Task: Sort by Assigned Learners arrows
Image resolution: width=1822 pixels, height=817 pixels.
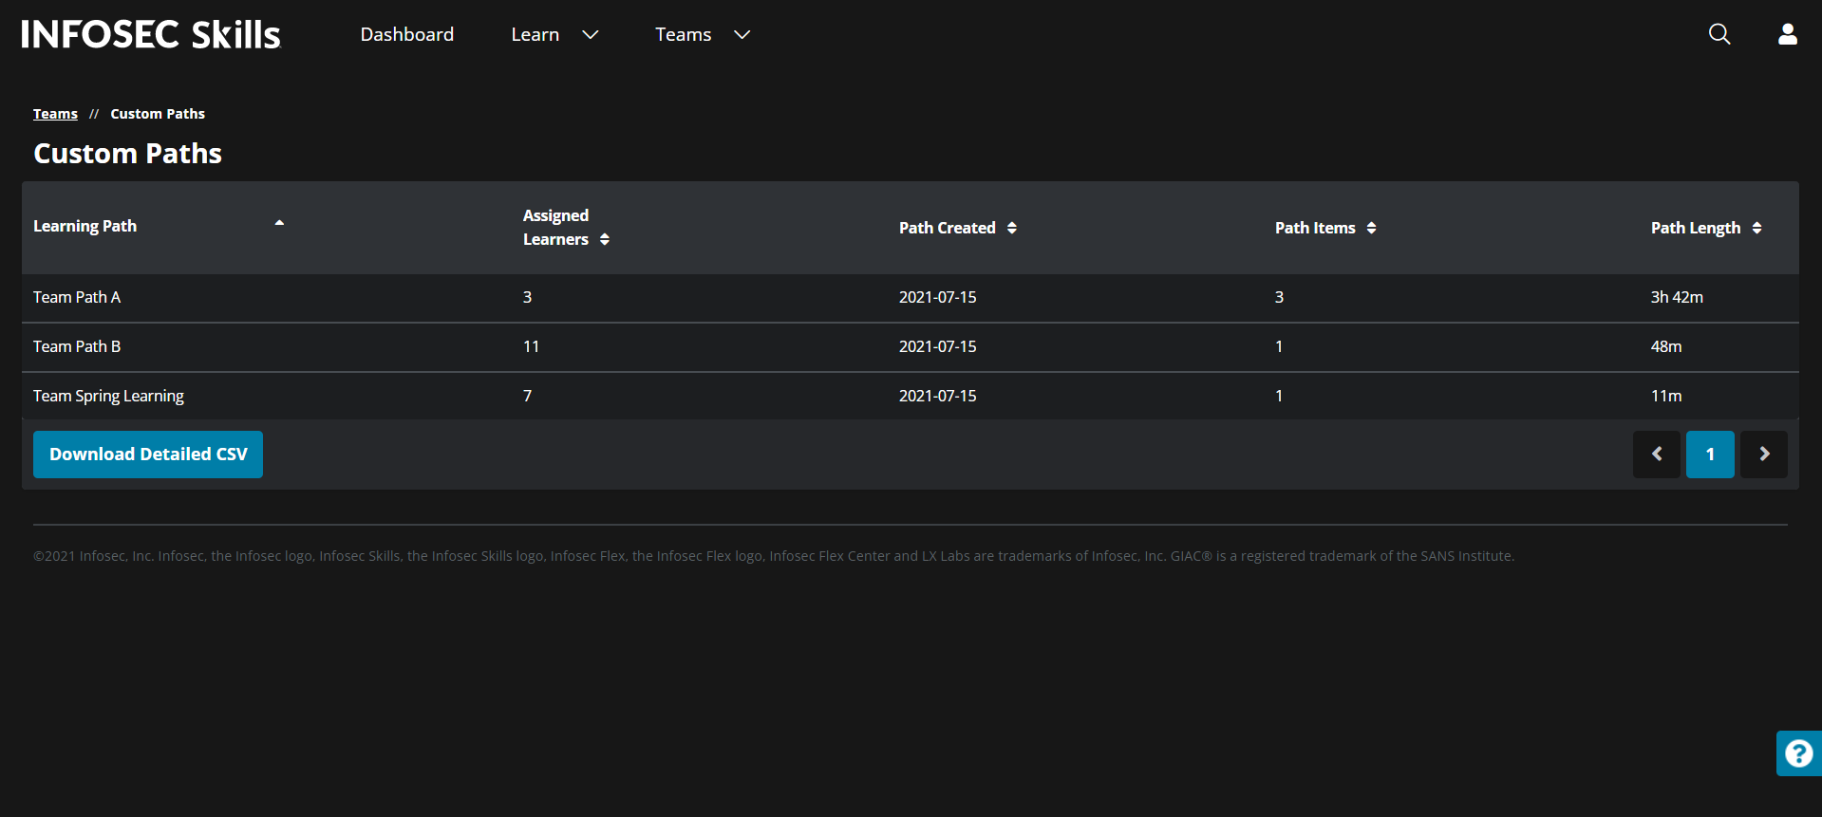Action: (605, 240)
